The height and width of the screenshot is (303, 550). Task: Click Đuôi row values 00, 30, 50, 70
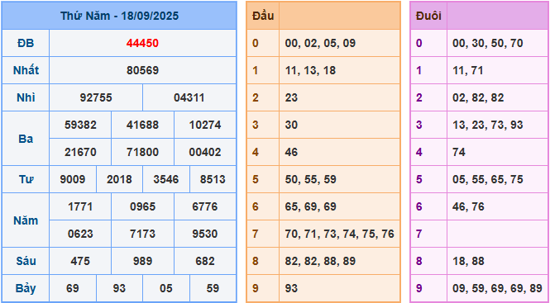click(488, 43)
